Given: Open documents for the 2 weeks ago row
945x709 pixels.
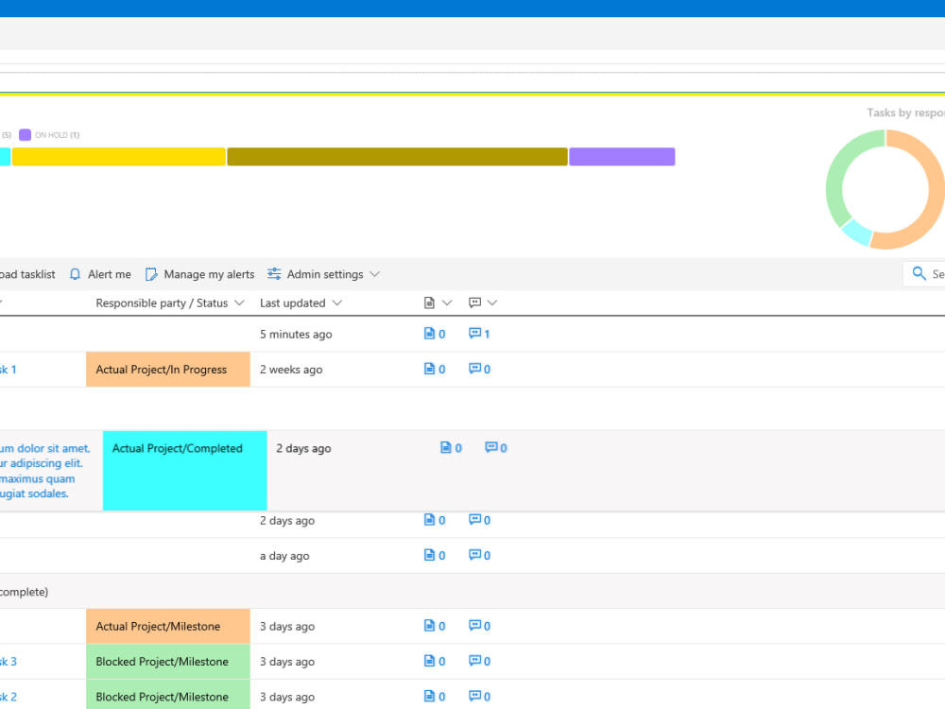Looking at the screenshot, I should (x=435, y=369).
